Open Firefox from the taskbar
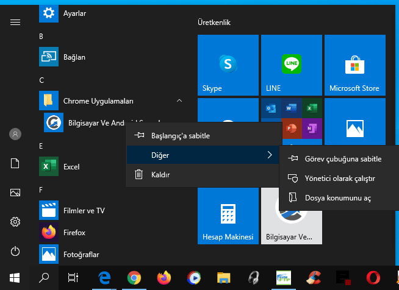Screen dimensions: 399x290 coord(164,278)
